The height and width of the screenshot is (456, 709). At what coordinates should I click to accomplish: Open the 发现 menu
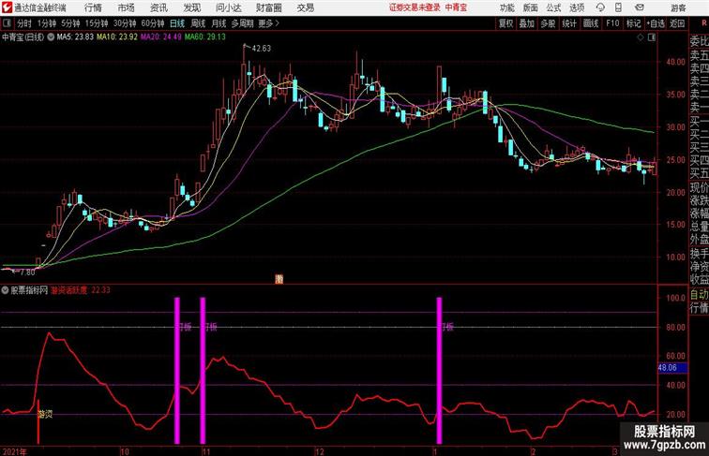[191, 7]
